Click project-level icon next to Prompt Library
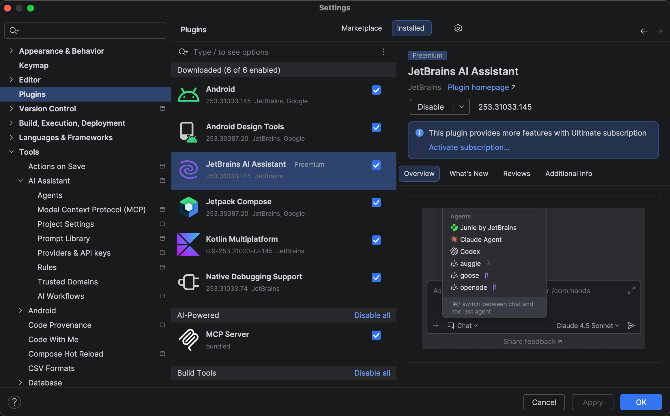670x416 pixels. (x=162, y=238)
